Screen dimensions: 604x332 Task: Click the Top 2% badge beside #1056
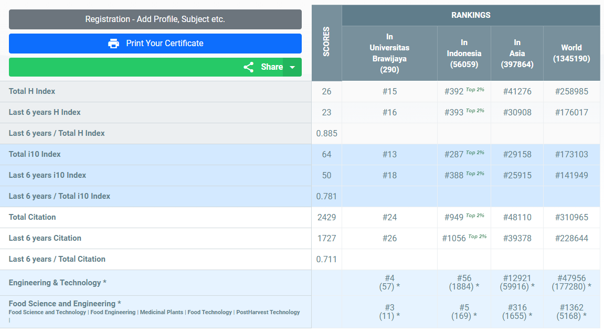tap(478, 237)
